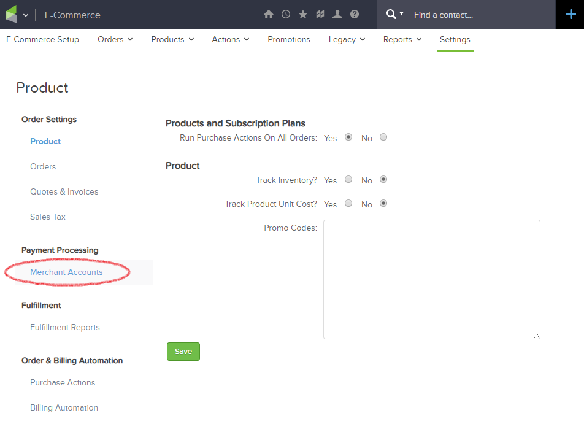This screenshot has height=424, width=584.
Task: Select No for Run Purchase Actions On All Orders
Action: 383,137
